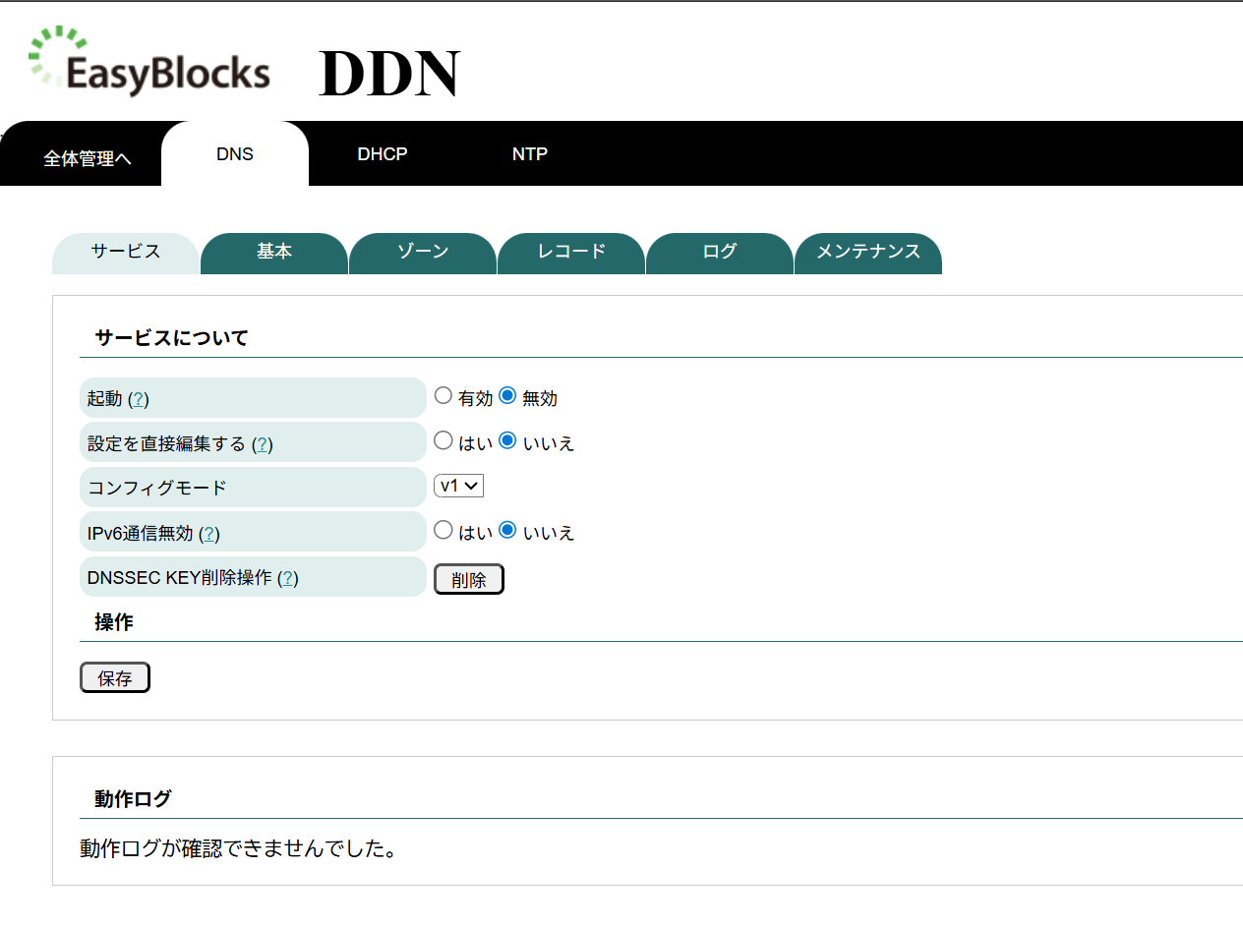The image size is (1243, 927).
Task: Enable the 有効 option for 起動
Action: click(x=443, y=394)
